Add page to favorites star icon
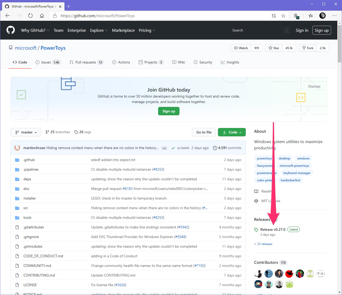The height and width of the screenshot is (295, 342). [x=283, y=16]
